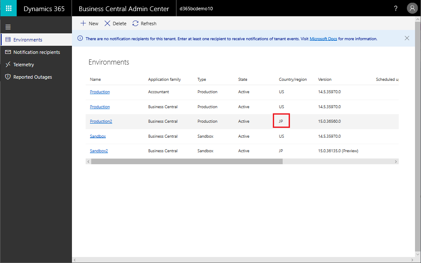
Task: Click the Active state in Production2 row
Action: (244, 121)
